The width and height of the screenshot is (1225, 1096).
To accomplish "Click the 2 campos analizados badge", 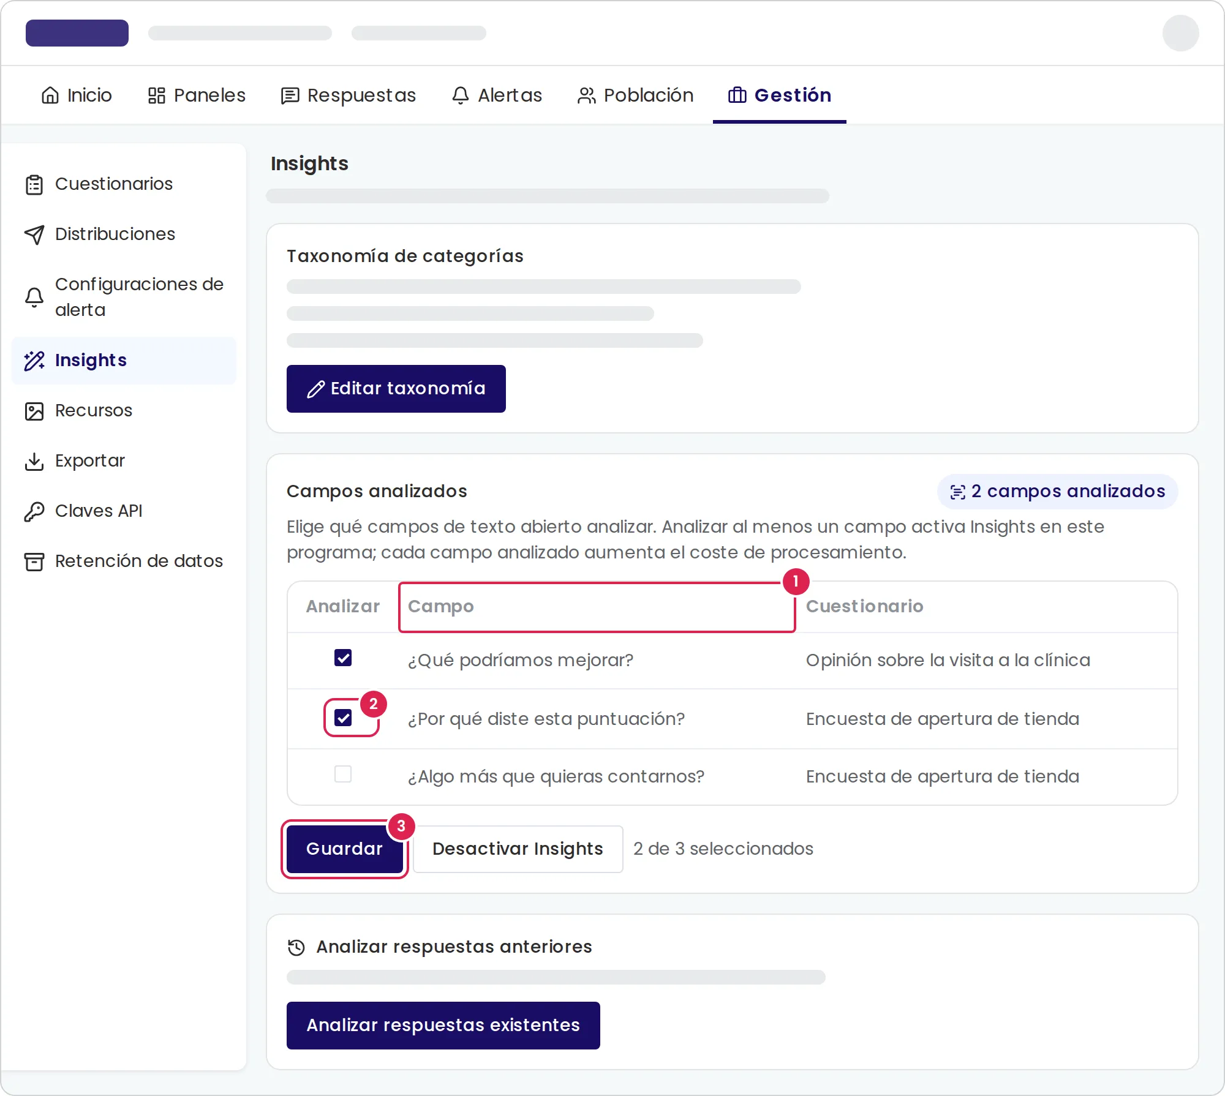I will [x=1057, y=492].
